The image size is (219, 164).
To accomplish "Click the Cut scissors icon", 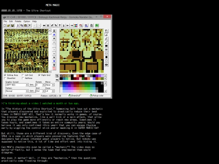I will click(x=18, y=26).
